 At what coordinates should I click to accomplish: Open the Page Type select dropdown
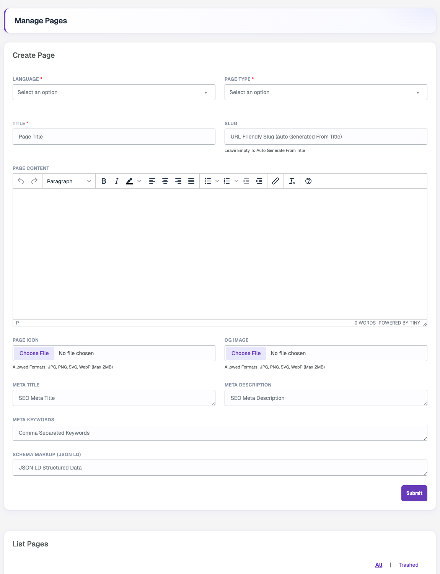326,92
